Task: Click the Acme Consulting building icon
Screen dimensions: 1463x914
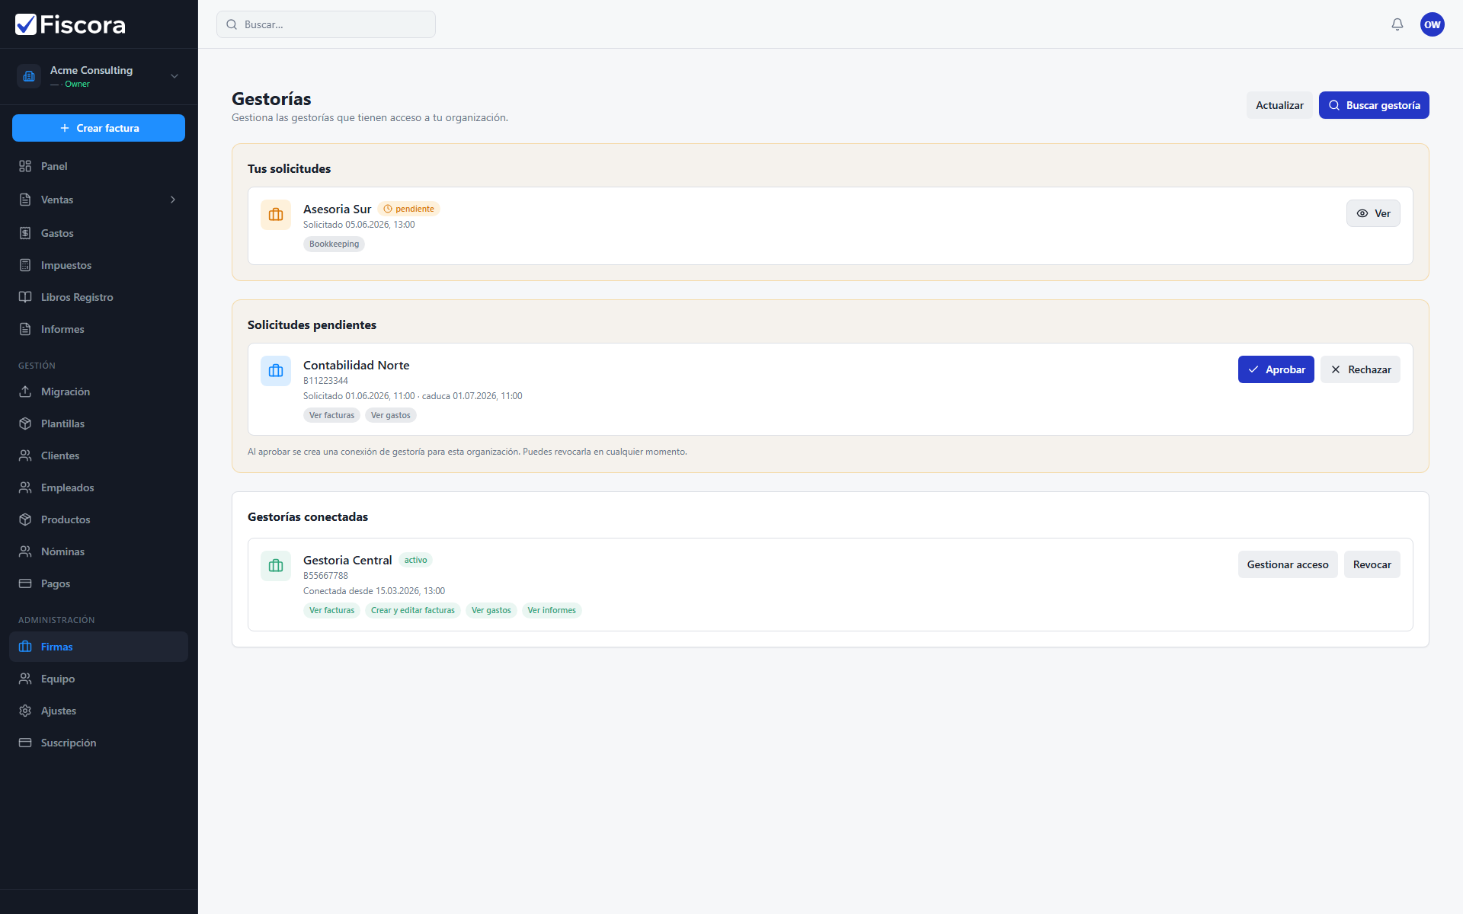Action: pyautogui.click(x=29, y=76)
